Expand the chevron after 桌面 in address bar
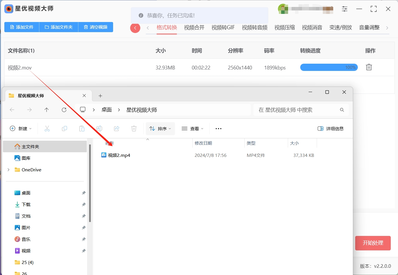The image size is (398, 275). click(x=119, y=110)
